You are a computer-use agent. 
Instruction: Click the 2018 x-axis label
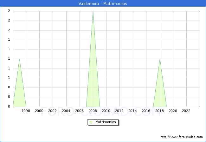[159, 111]
